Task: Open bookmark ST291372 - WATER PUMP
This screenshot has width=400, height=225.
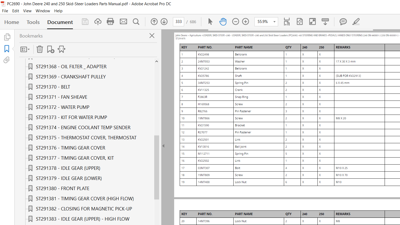Action: coord(63,107)
